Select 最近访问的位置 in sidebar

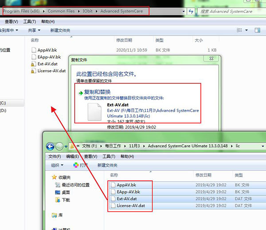click(x=72, y=185)
